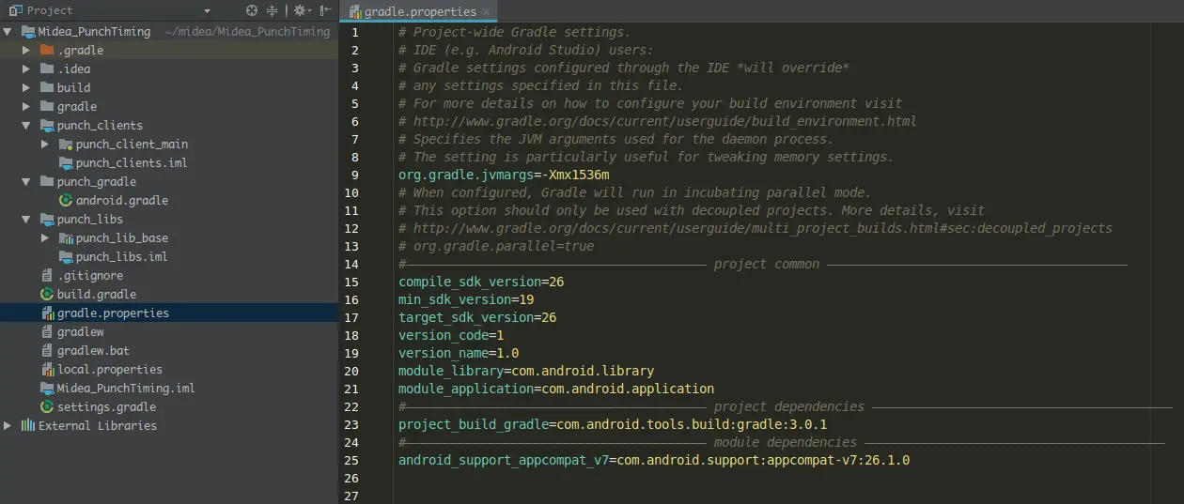
Task: Select build.gradle in the tree
Action: coord(97,294)
